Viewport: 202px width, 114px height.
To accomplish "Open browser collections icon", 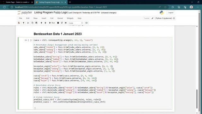I will tap(179, 7).
